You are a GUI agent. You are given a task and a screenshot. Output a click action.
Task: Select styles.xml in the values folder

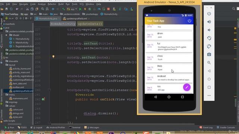16,117
